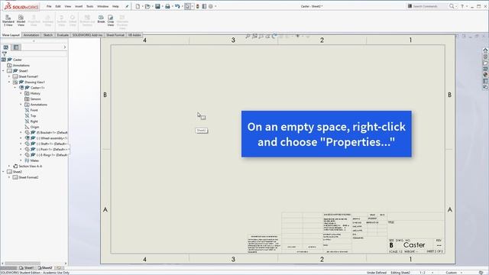Click the Rebuild traffic light icon
This screenshot has width=489, height=275.
[197, 6]
